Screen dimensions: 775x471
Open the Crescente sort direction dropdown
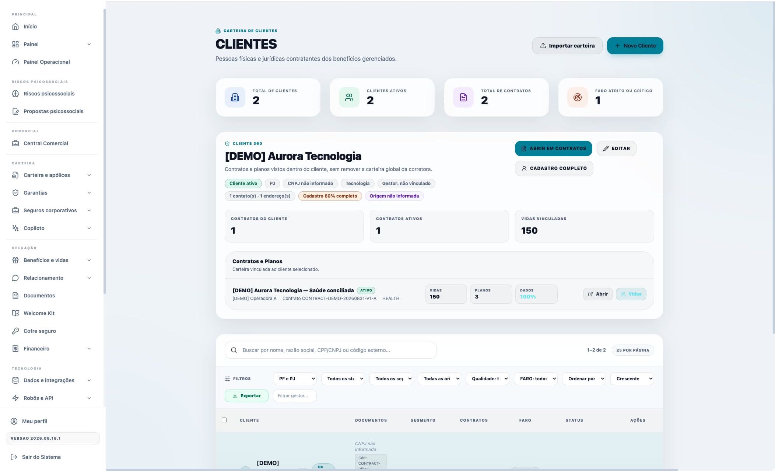[x=632, y=378]
